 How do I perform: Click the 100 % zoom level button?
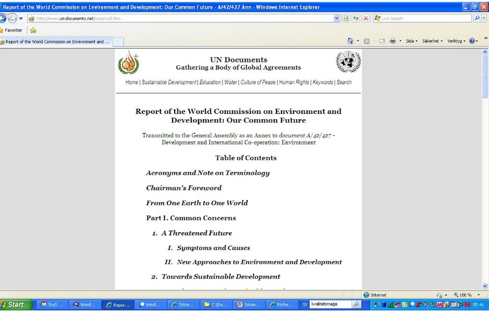pos(463,295)
